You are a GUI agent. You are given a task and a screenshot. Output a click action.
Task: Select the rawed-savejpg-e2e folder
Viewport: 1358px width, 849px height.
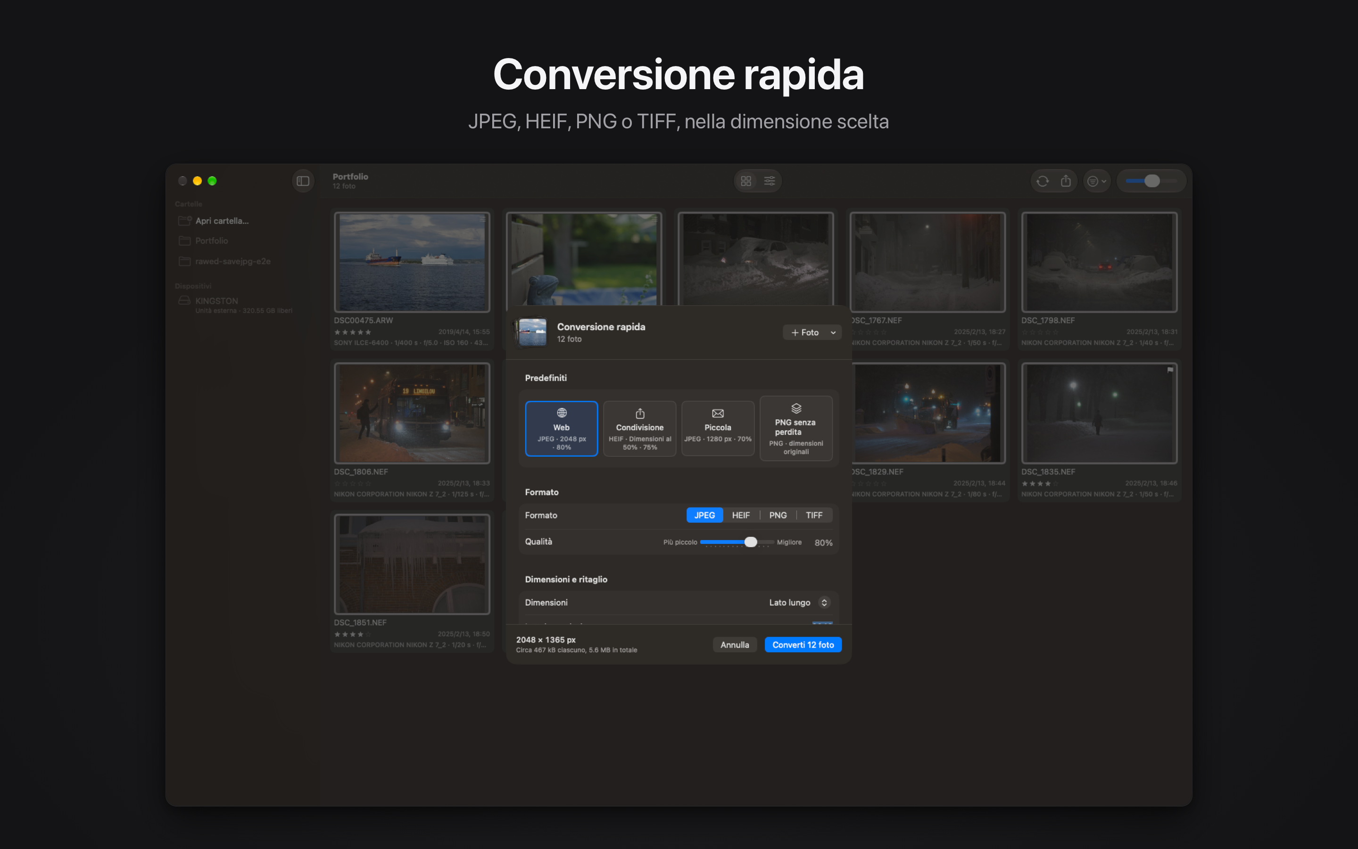225,261
